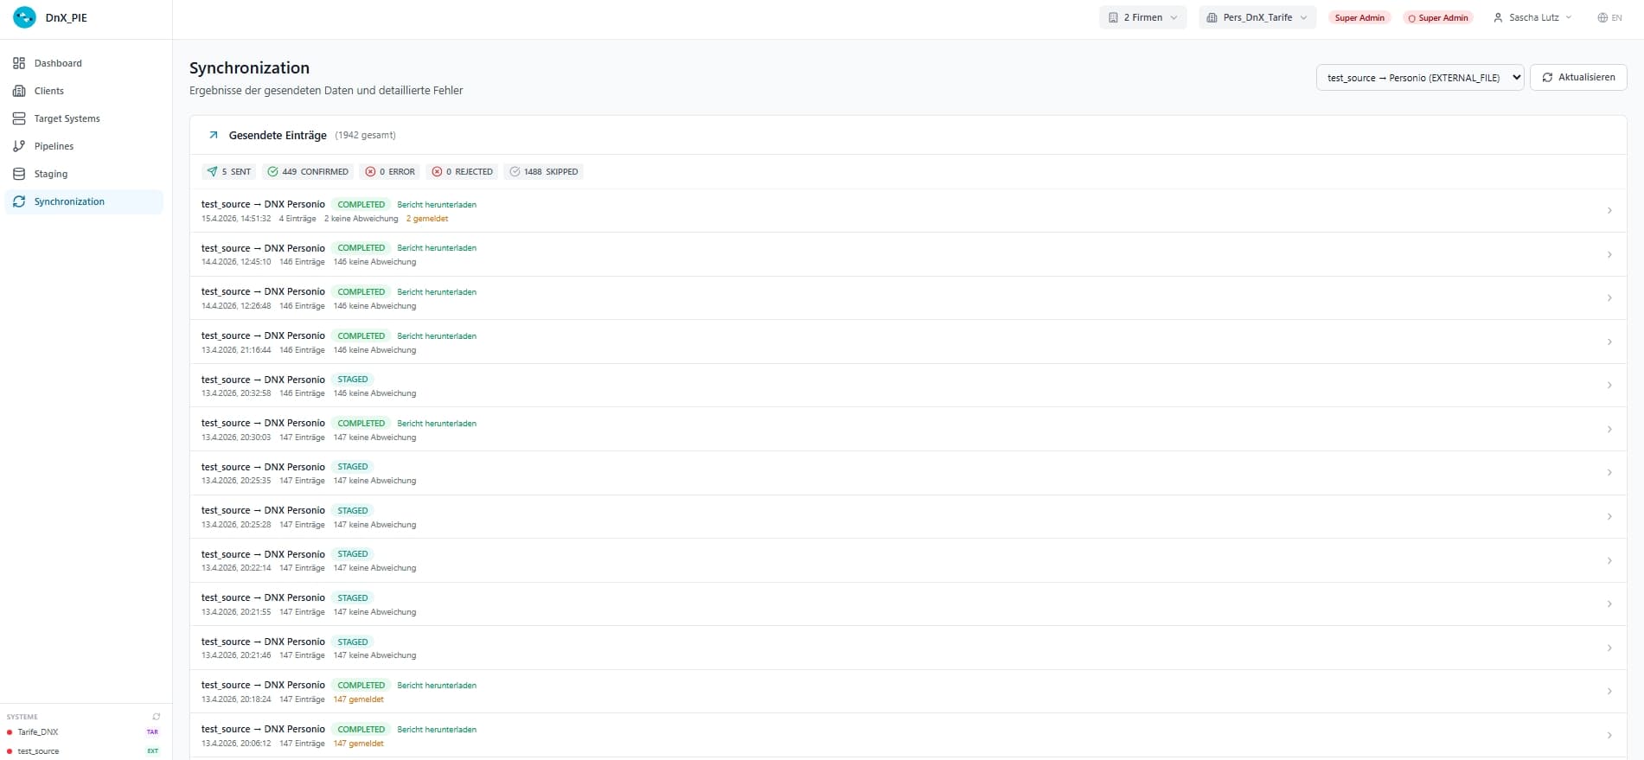Expand the 13.4.2026 20:18:24 entry chevron
This screenshot has width=1644, height=760.
tap(1609, 691)
